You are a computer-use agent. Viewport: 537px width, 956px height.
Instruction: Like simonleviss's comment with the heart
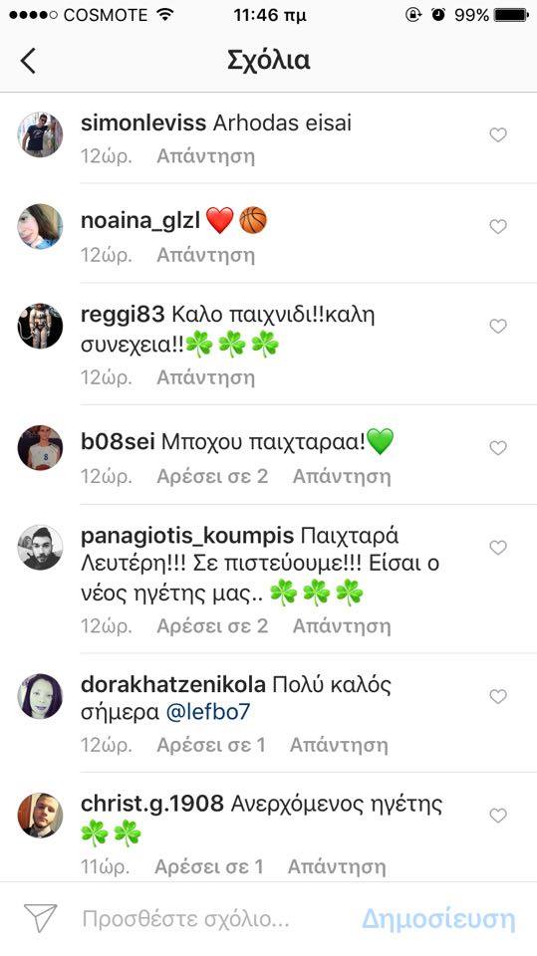tap(498, 134)
